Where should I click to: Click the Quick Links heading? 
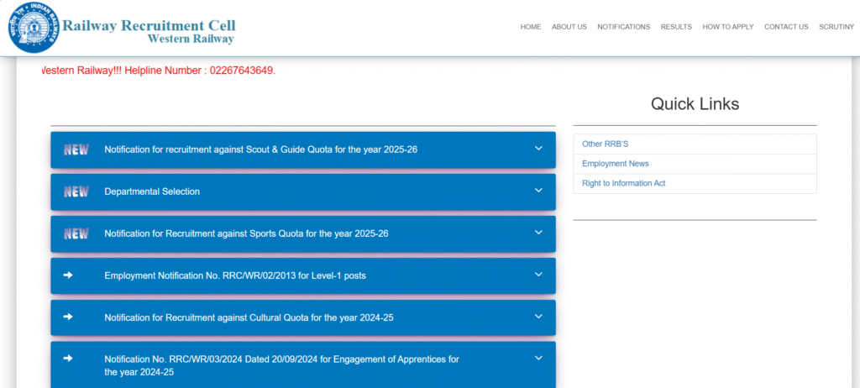695,104
